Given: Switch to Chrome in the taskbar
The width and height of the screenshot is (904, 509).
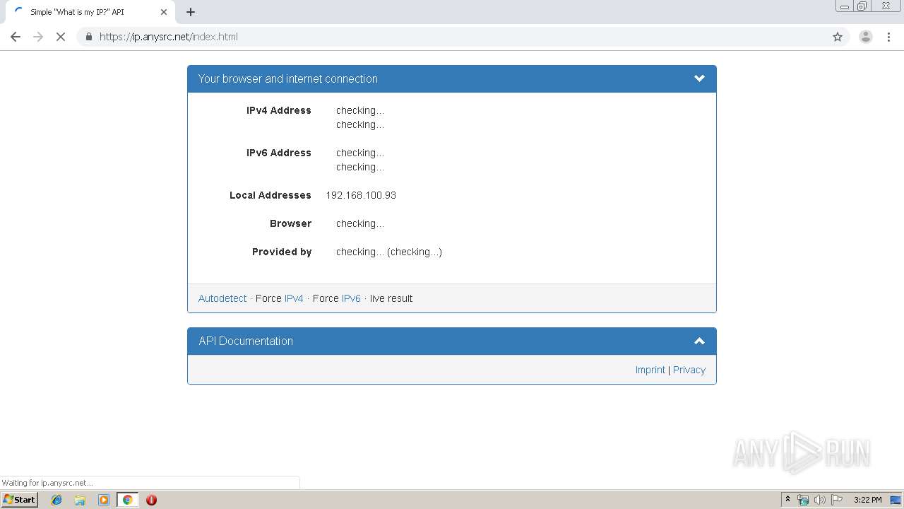Looking at the screenshot, I should (x=127, y=500).
